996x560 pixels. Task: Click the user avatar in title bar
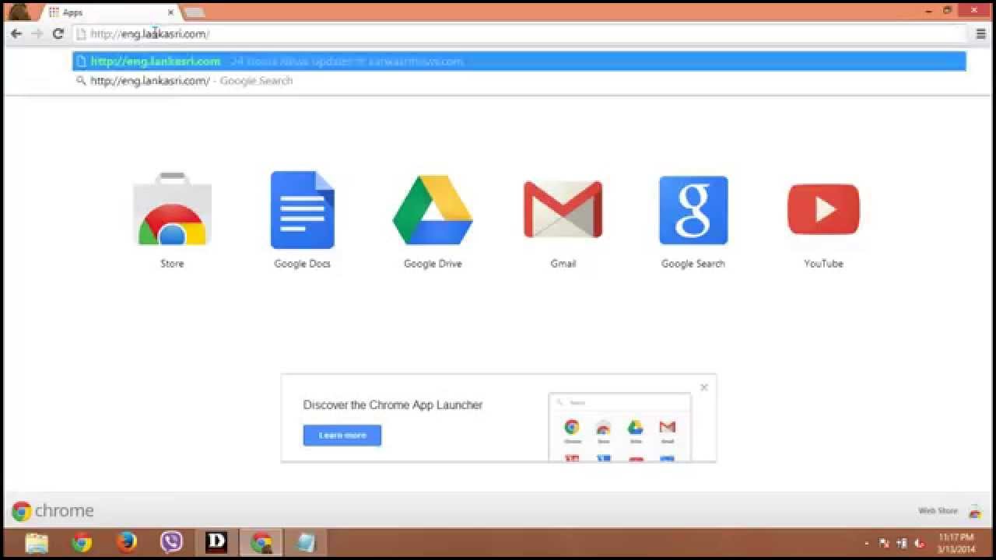[19, 11]
